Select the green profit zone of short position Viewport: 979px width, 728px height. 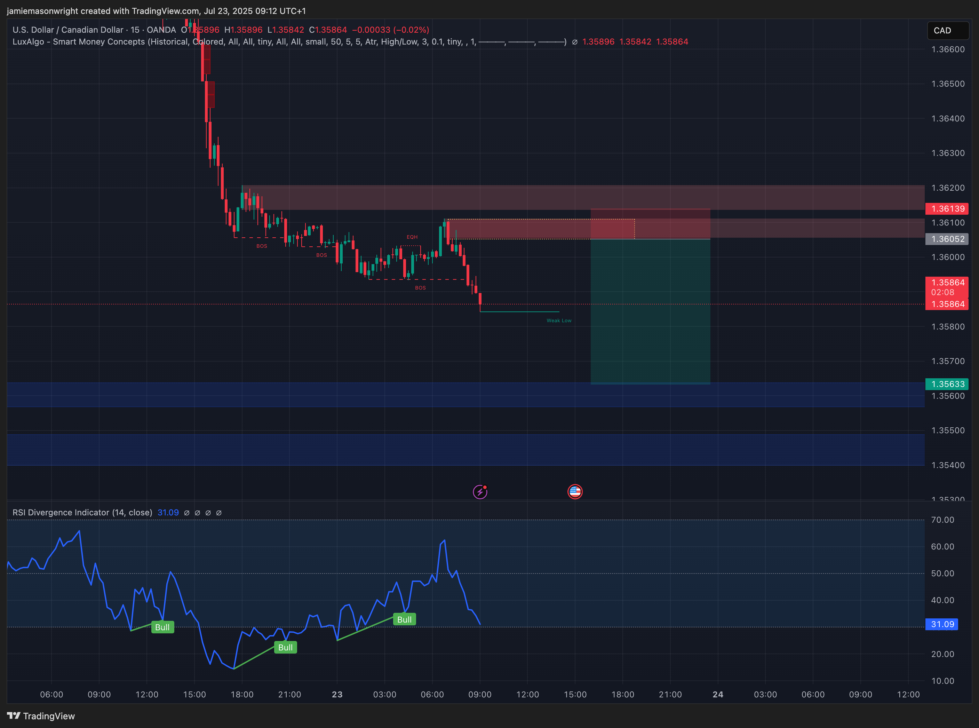(650, 311)
